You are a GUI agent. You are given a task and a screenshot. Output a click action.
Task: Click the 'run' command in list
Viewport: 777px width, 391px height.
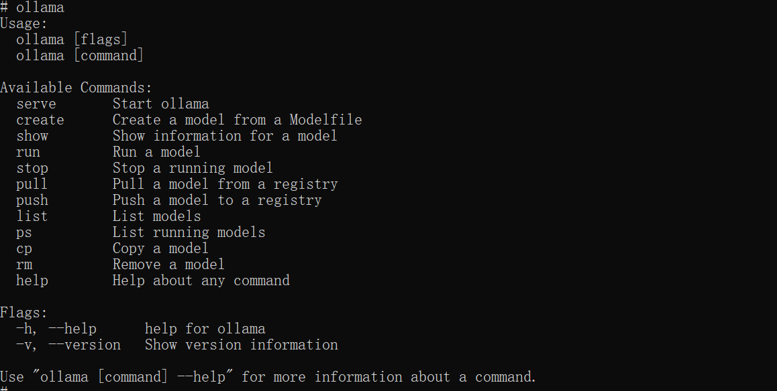pyautogui.click(x=28, y=152)
